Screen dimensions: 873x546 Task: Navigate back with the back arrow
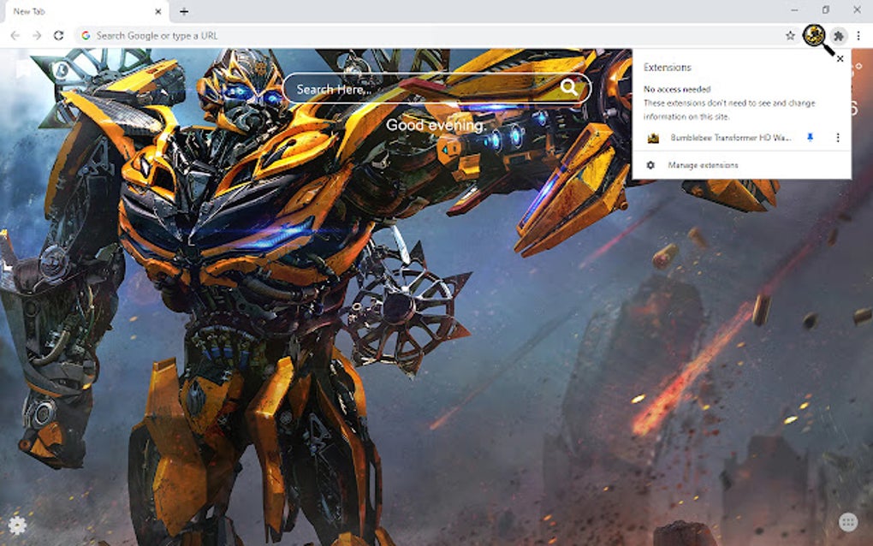tap(15, 36)
